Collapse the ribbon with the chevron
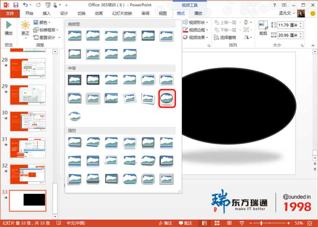 pos(313,46)
